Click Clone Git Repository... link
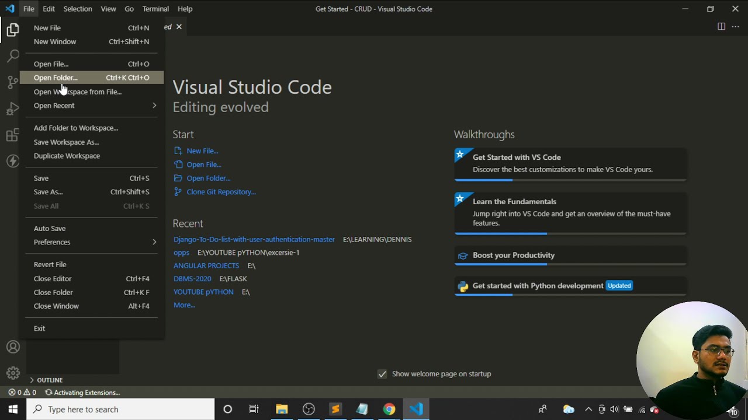 (x=215, y=192)
